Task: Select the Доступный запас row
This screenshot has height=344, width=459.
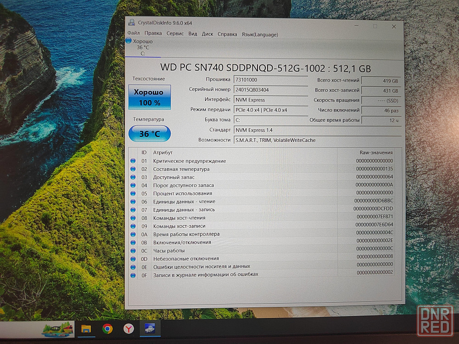Action: (x=262, y=177)
